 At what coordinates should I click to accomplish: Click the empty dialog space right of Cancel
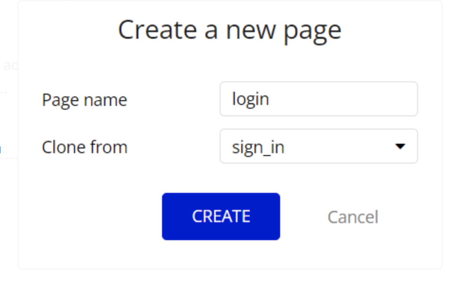pyautogui.click(x=411, y=217)
